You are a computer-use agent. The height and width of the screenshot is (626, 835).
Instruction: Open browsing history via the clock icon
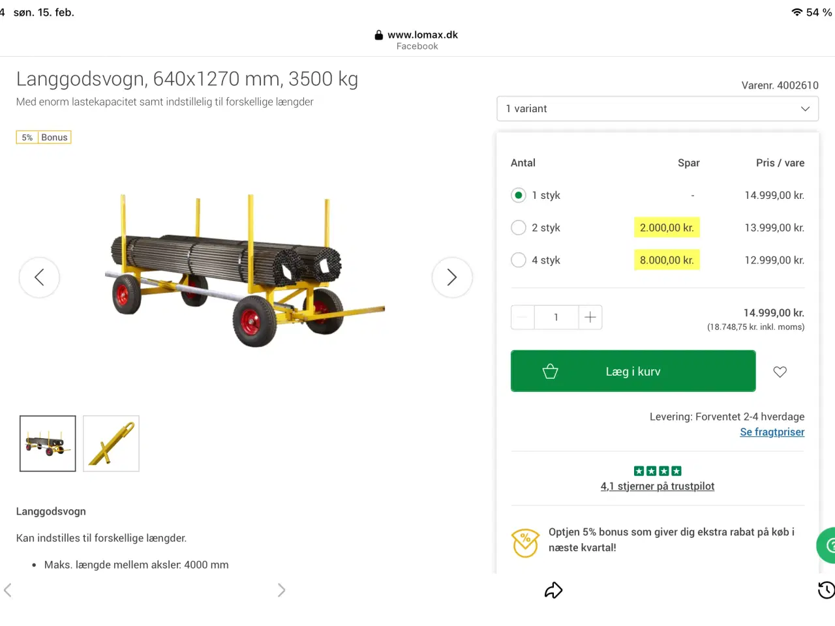click(x=825, y=589)
